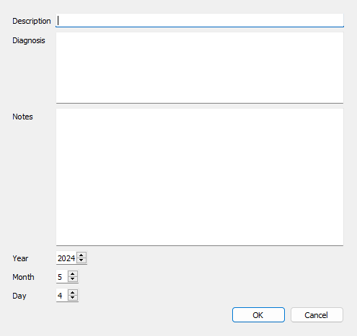Viewport: 357px width, 336px height.
Task: Decrease the Year value with down arrow
Action: (81, 260)
